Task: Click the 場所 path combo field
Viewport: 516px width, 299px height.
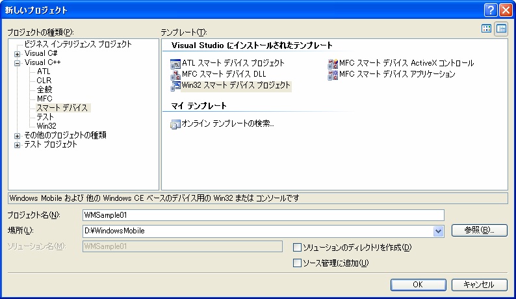Action: click(263, 231)
